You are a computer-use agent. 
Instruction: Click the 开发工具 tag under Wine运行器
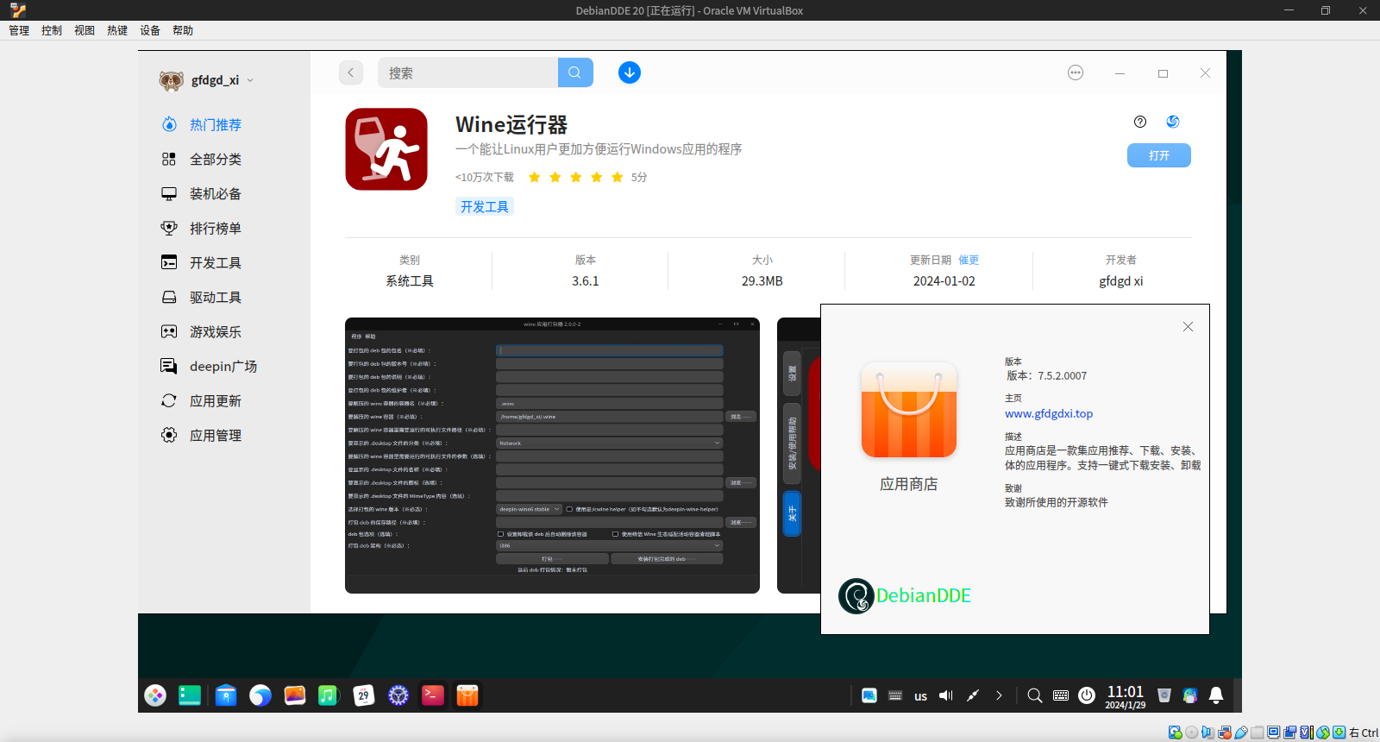[485, 206]
